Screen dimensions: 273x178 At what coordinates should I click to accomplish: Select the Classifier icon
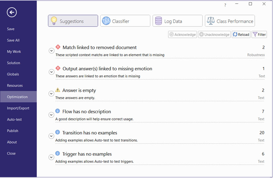[x=106, y=21]
